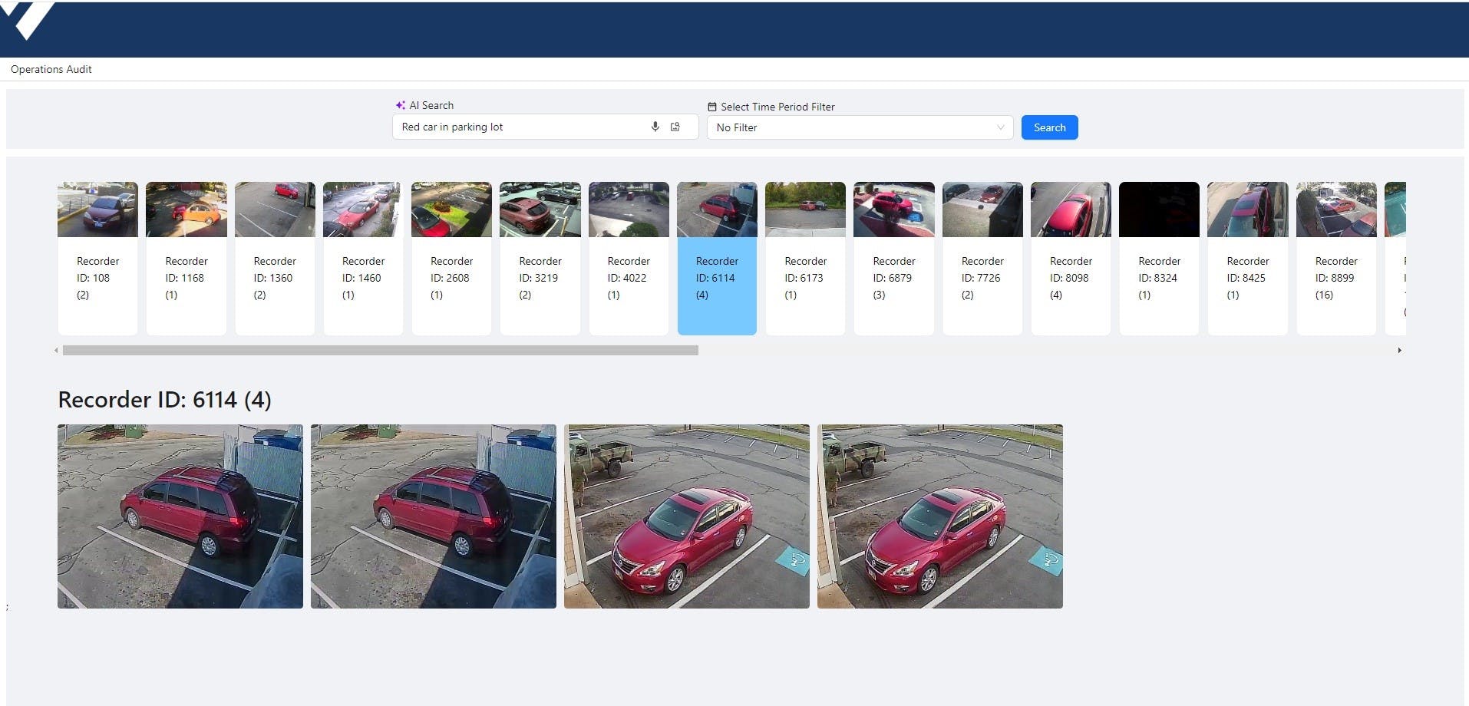Click the AI Search text field
Screen dimensions: 1469x706
point(522,127)
